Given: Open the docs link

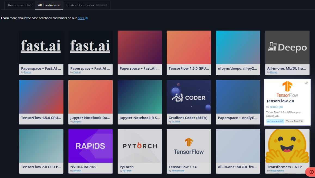Looking at the screenshot, I should pos(81,18).
